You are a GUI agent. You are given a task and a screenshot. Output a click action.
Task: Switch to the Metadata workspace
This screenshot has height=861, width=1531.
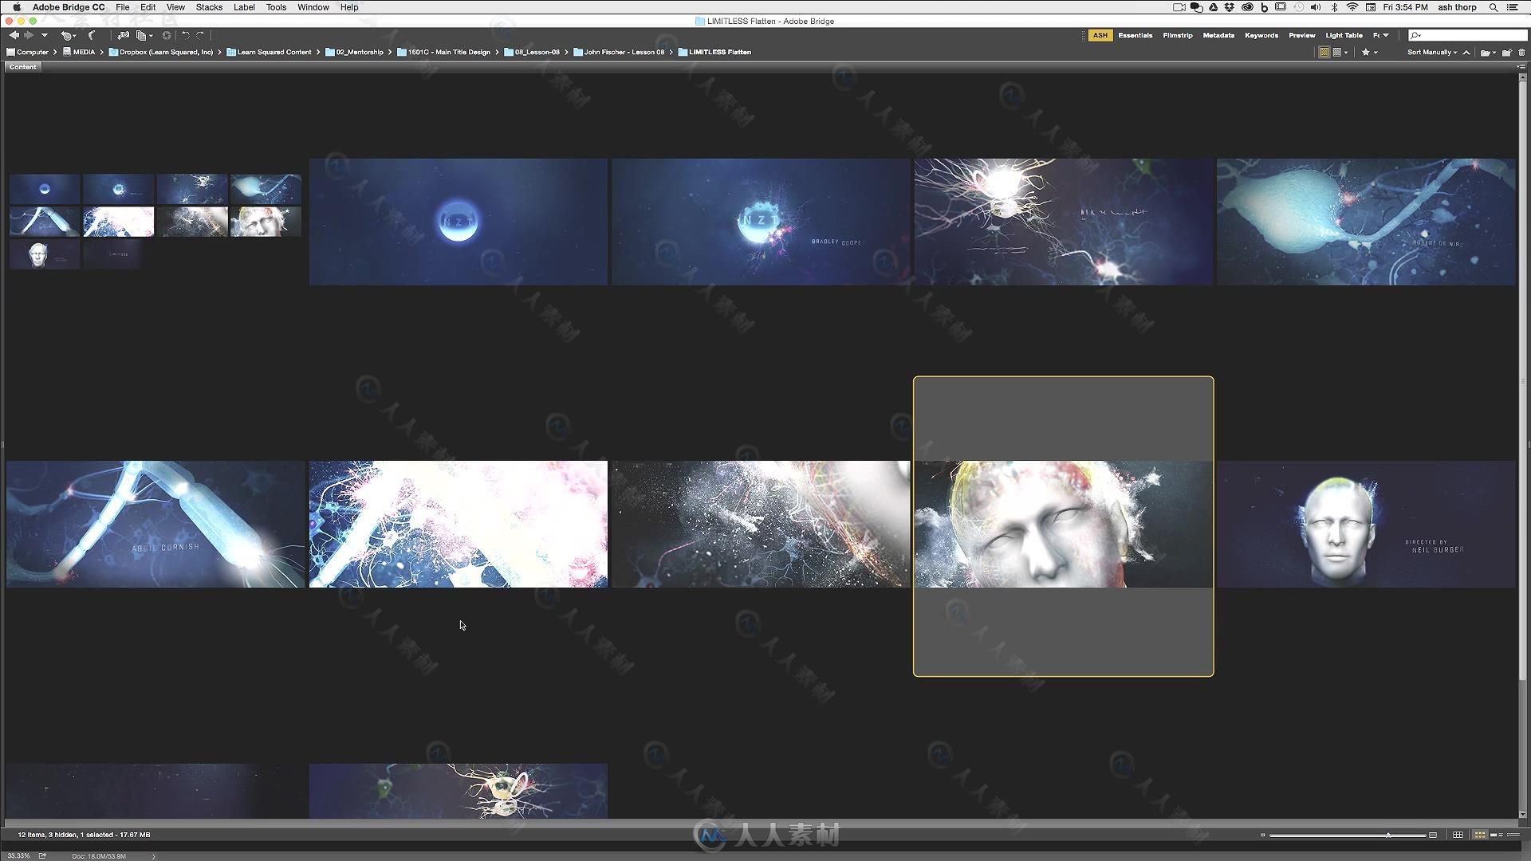click(1218, 35)
